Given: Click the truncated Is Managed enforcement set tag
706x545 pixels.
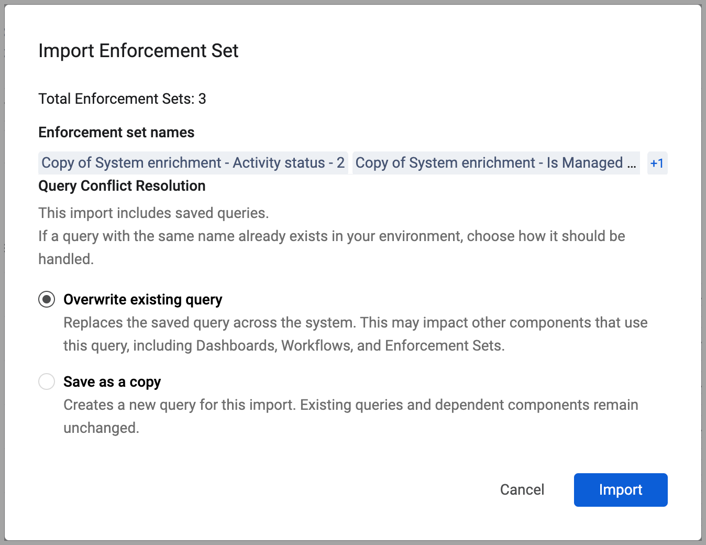Looking at the screenshot, I should (x=495, y=163).
